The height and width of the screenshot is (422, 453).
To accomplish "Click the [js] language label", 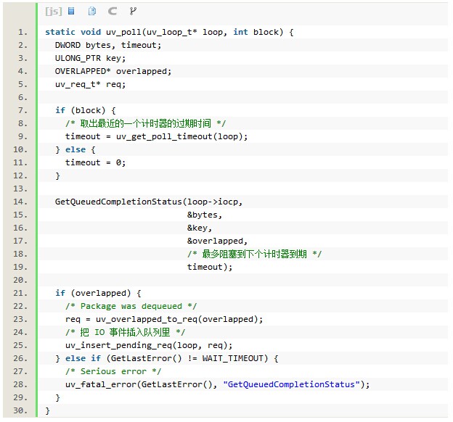I will click(53, 11).
